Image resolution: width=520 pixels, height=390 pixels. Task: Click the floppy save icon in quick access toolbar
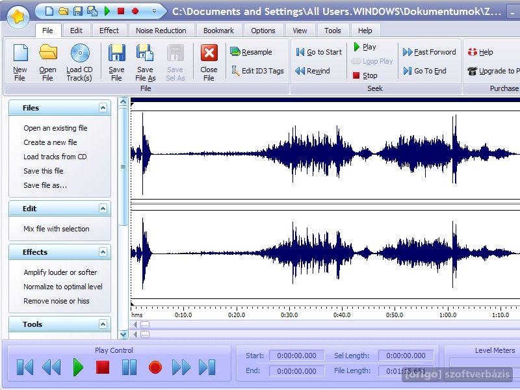click(x=78, y=11)
